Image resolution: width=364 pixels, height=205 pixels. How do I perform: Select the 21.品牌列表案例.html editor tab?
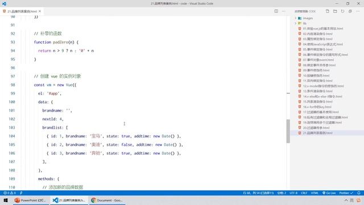pyautogui.click(x=22, y=11)
